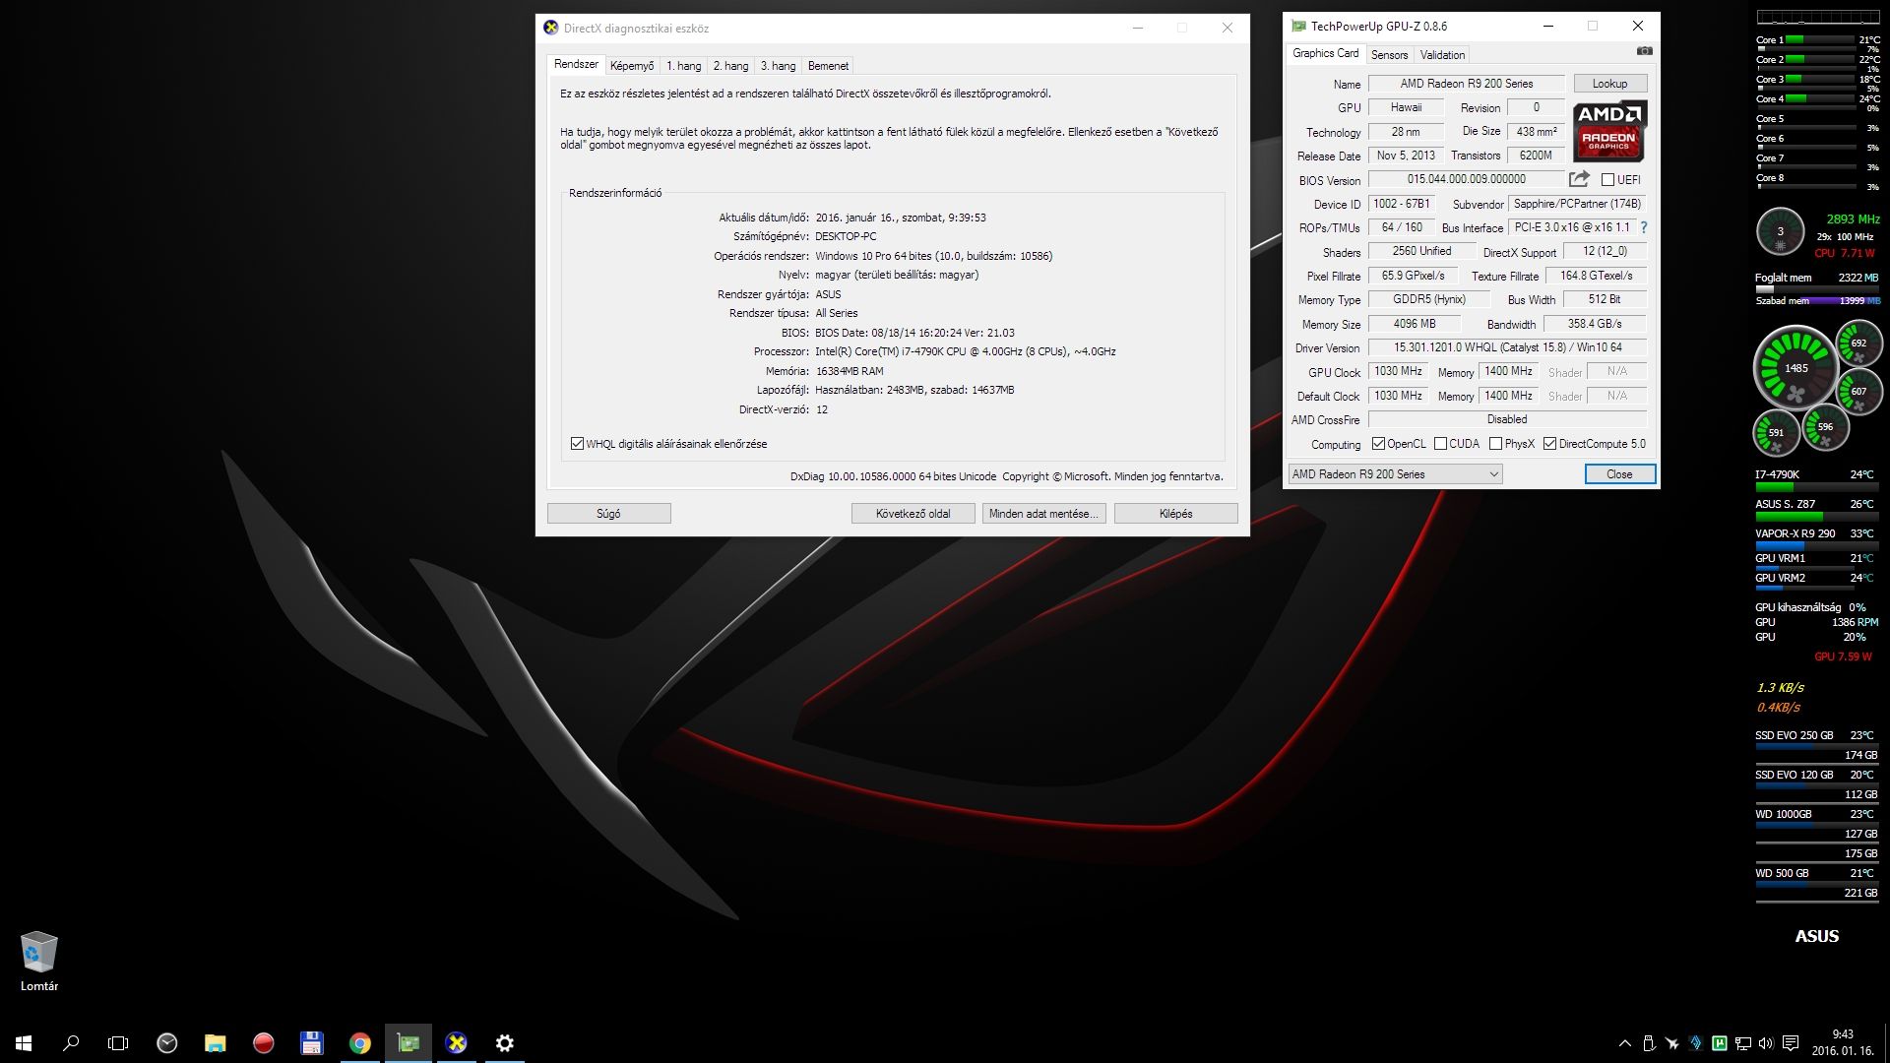The height and width of the screenshot is (1063, 1890).
Task: Click the taskbar clock showing 9:43
Action: pos(1842,1042)
